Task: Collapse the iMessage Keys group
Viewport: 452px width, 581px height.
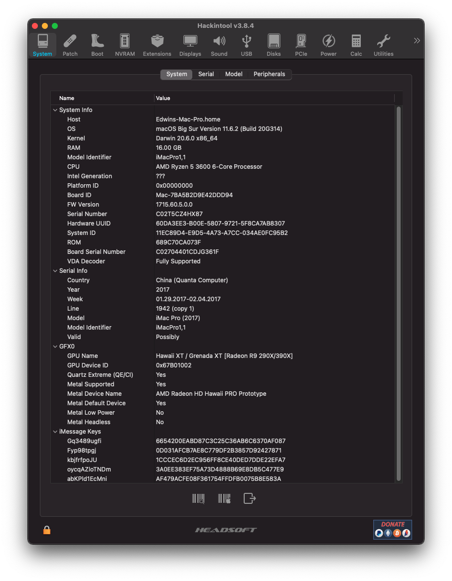Action: coord(55,432)
